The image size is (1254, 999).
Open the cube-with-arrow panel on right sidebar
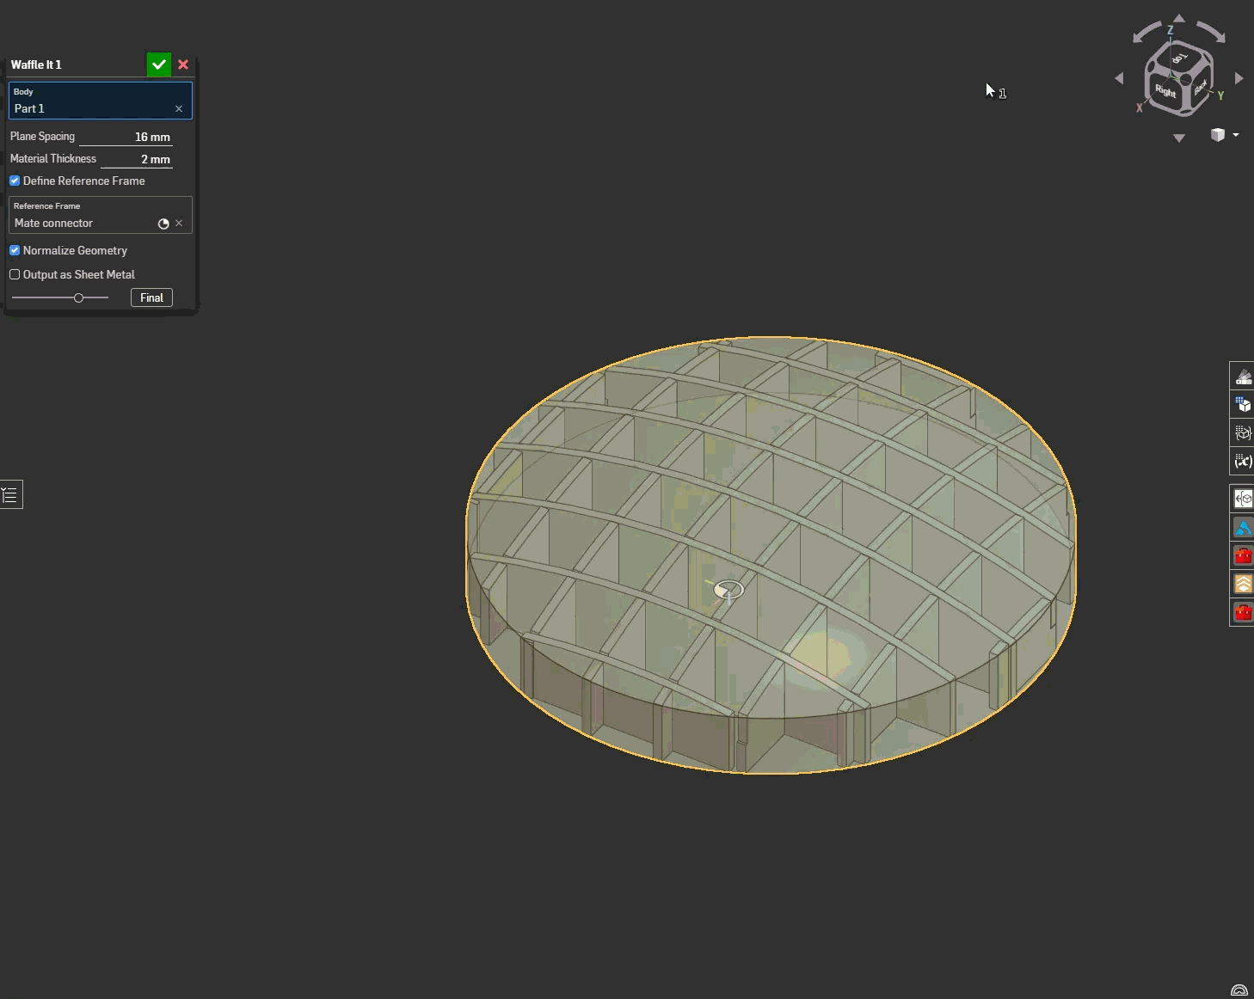tap(1243, 498)
